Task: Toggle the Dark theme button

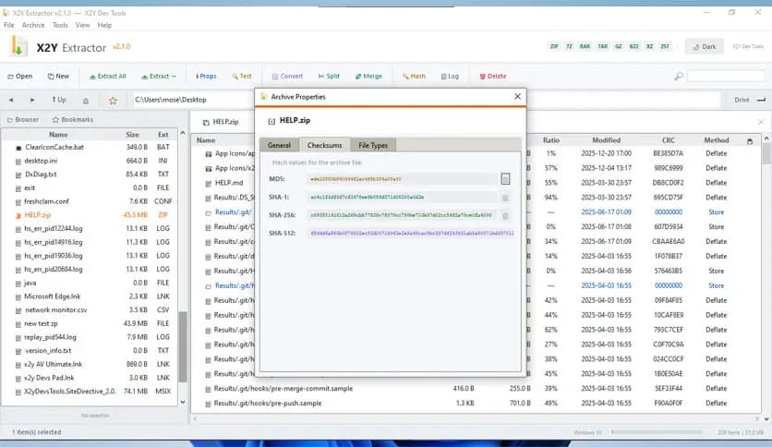Action: pos(704,47)
